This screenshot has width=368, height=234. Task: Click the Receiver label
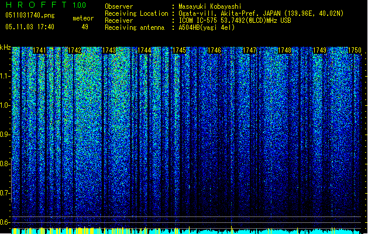tap(119, 20)
